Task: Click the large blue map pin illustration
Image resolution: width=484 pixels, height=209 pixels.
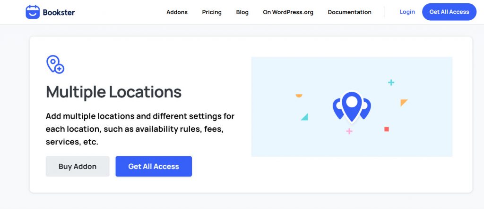Action: coord(352,106)
